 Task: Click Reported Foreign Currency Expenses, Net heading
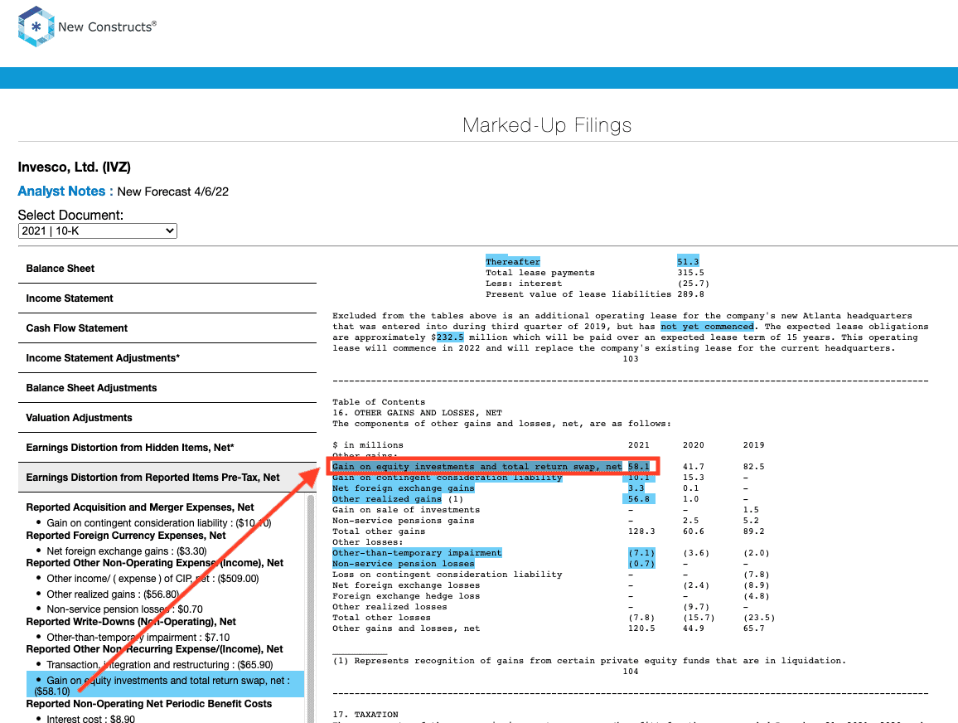pyautogui.click(x=126, y=536)
